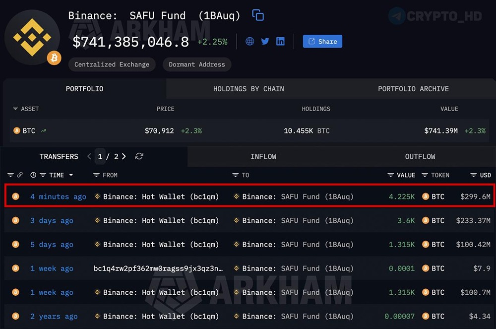This screenshot has height=329, width=496.
Task: Switch to the OUTFLOW tab
Action: pos(420,156)
